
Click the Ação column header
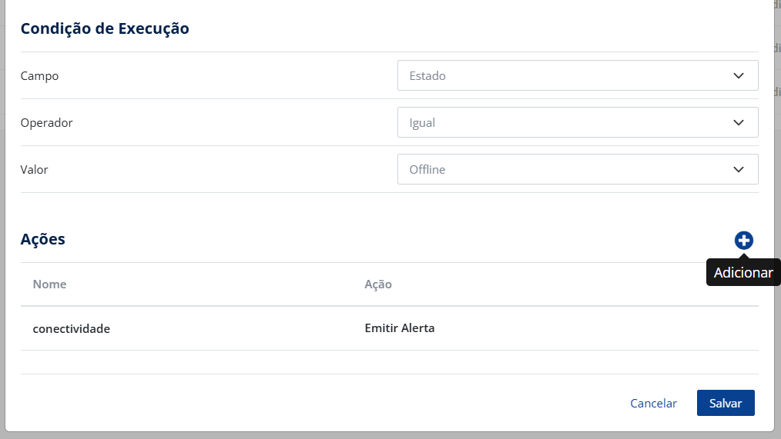coord(378,284)
